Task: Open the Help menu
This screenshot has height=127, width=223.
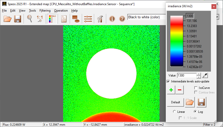Action: click(x=74, y=11)
